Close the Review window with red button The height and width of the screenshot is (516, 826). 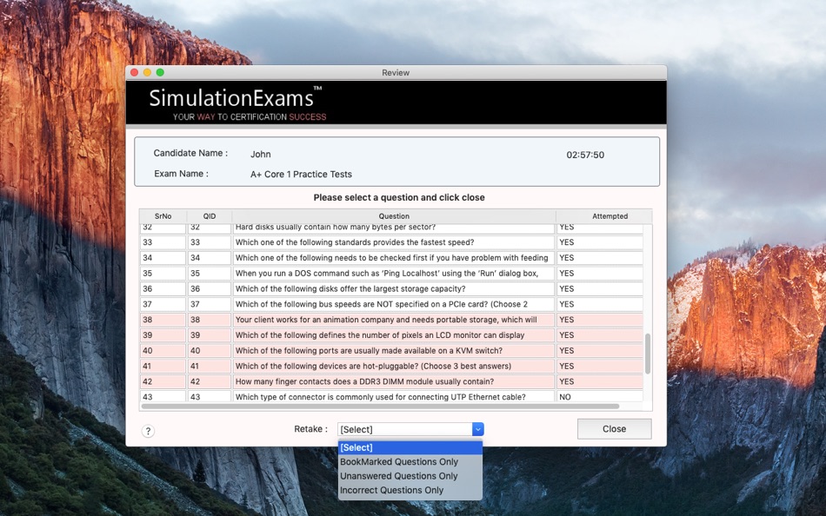(134, 73)
